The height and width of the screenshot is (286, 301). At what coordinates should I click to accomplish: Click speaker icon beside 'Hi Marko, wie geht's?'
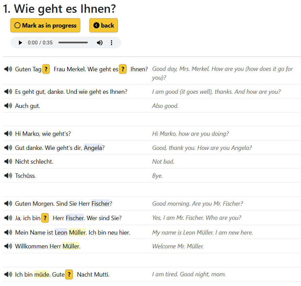pos(8,134)
